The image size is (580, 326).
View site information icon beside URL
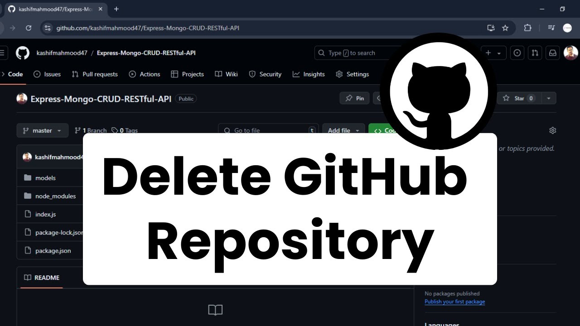point(47,28)
